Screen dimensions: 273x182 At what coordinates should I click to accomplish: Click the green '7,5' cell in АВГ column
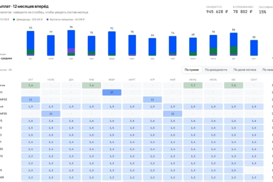pos(234,85)
